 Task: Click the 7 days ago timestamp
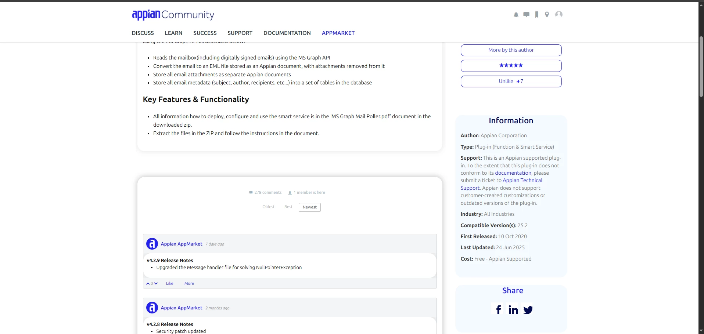pos(215,244)
